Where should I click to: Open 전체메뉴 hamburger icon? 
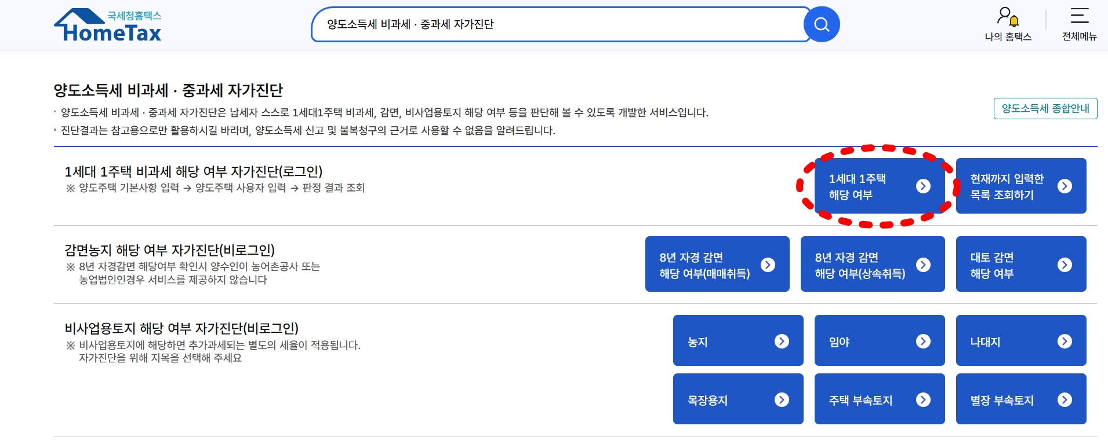click(1078, 16)
